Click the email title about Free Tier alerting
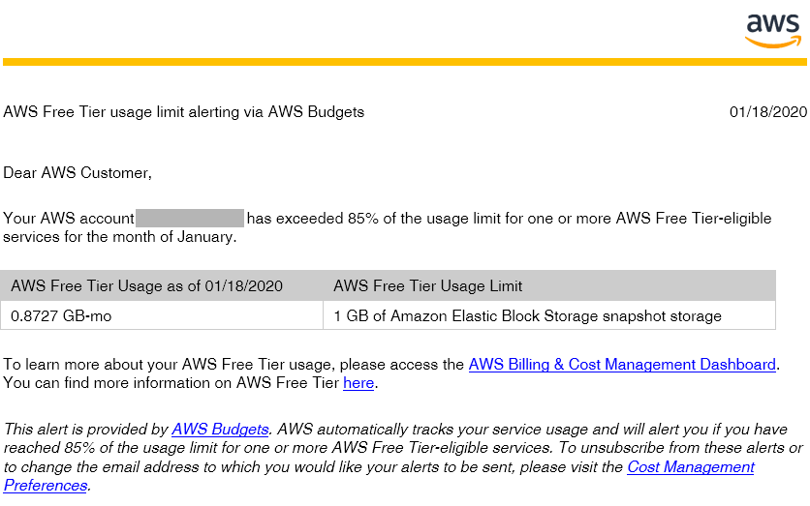Image resolution: width=810 pixels, height=506 pixels. click(184, 112)
